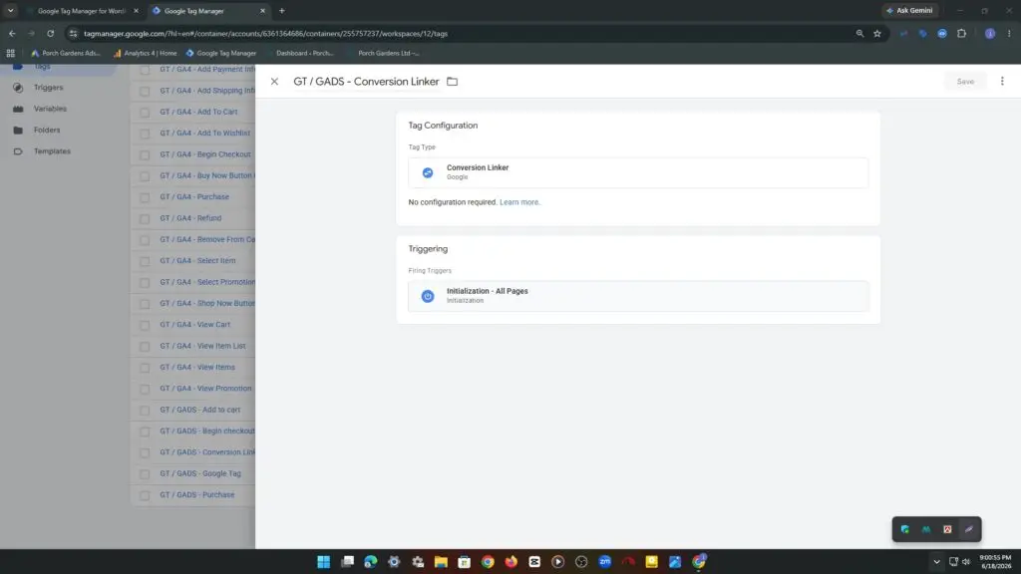Open Zoom from the taskbar

[x=605, y=562]
